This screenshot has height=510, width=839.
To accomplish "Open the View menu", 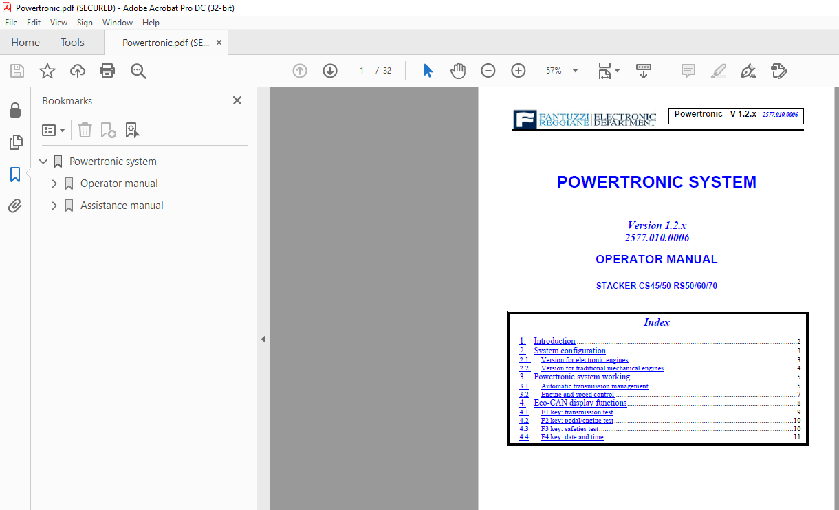I will coord(58,23).
